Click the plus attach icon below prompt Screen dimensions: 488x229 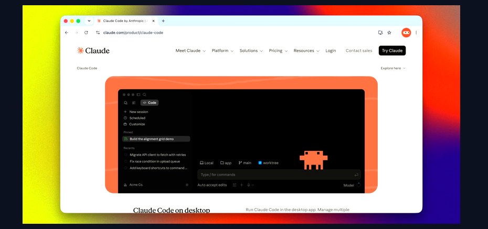(x=241, y=185)
